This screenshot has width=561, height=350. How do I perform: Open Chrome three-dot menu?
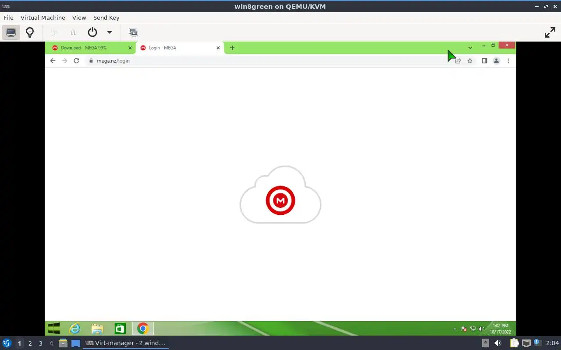508,61
